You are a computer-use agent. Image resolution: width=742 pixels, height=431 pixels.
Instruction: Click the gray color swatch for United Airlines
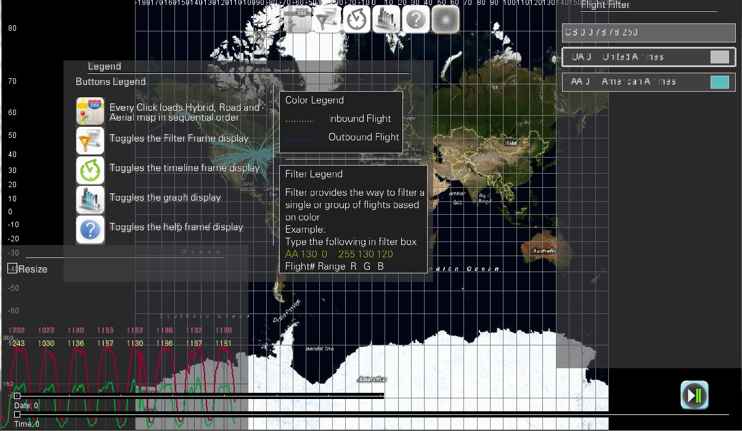tap(720, 57)
